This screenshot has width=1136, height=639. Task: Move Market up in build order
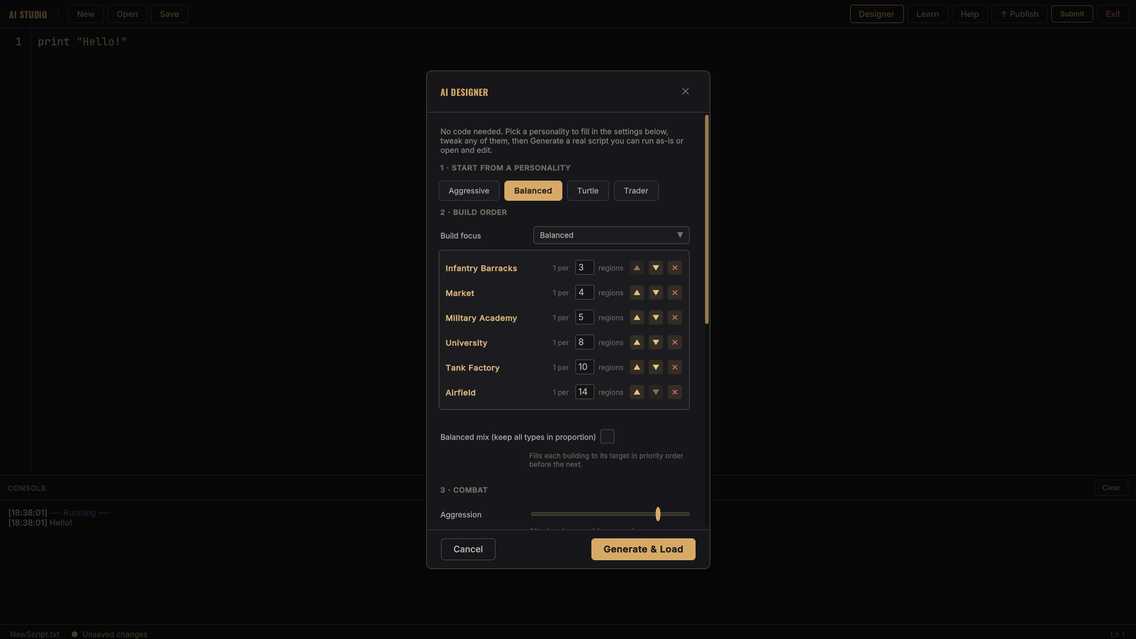tap(637, 293)
